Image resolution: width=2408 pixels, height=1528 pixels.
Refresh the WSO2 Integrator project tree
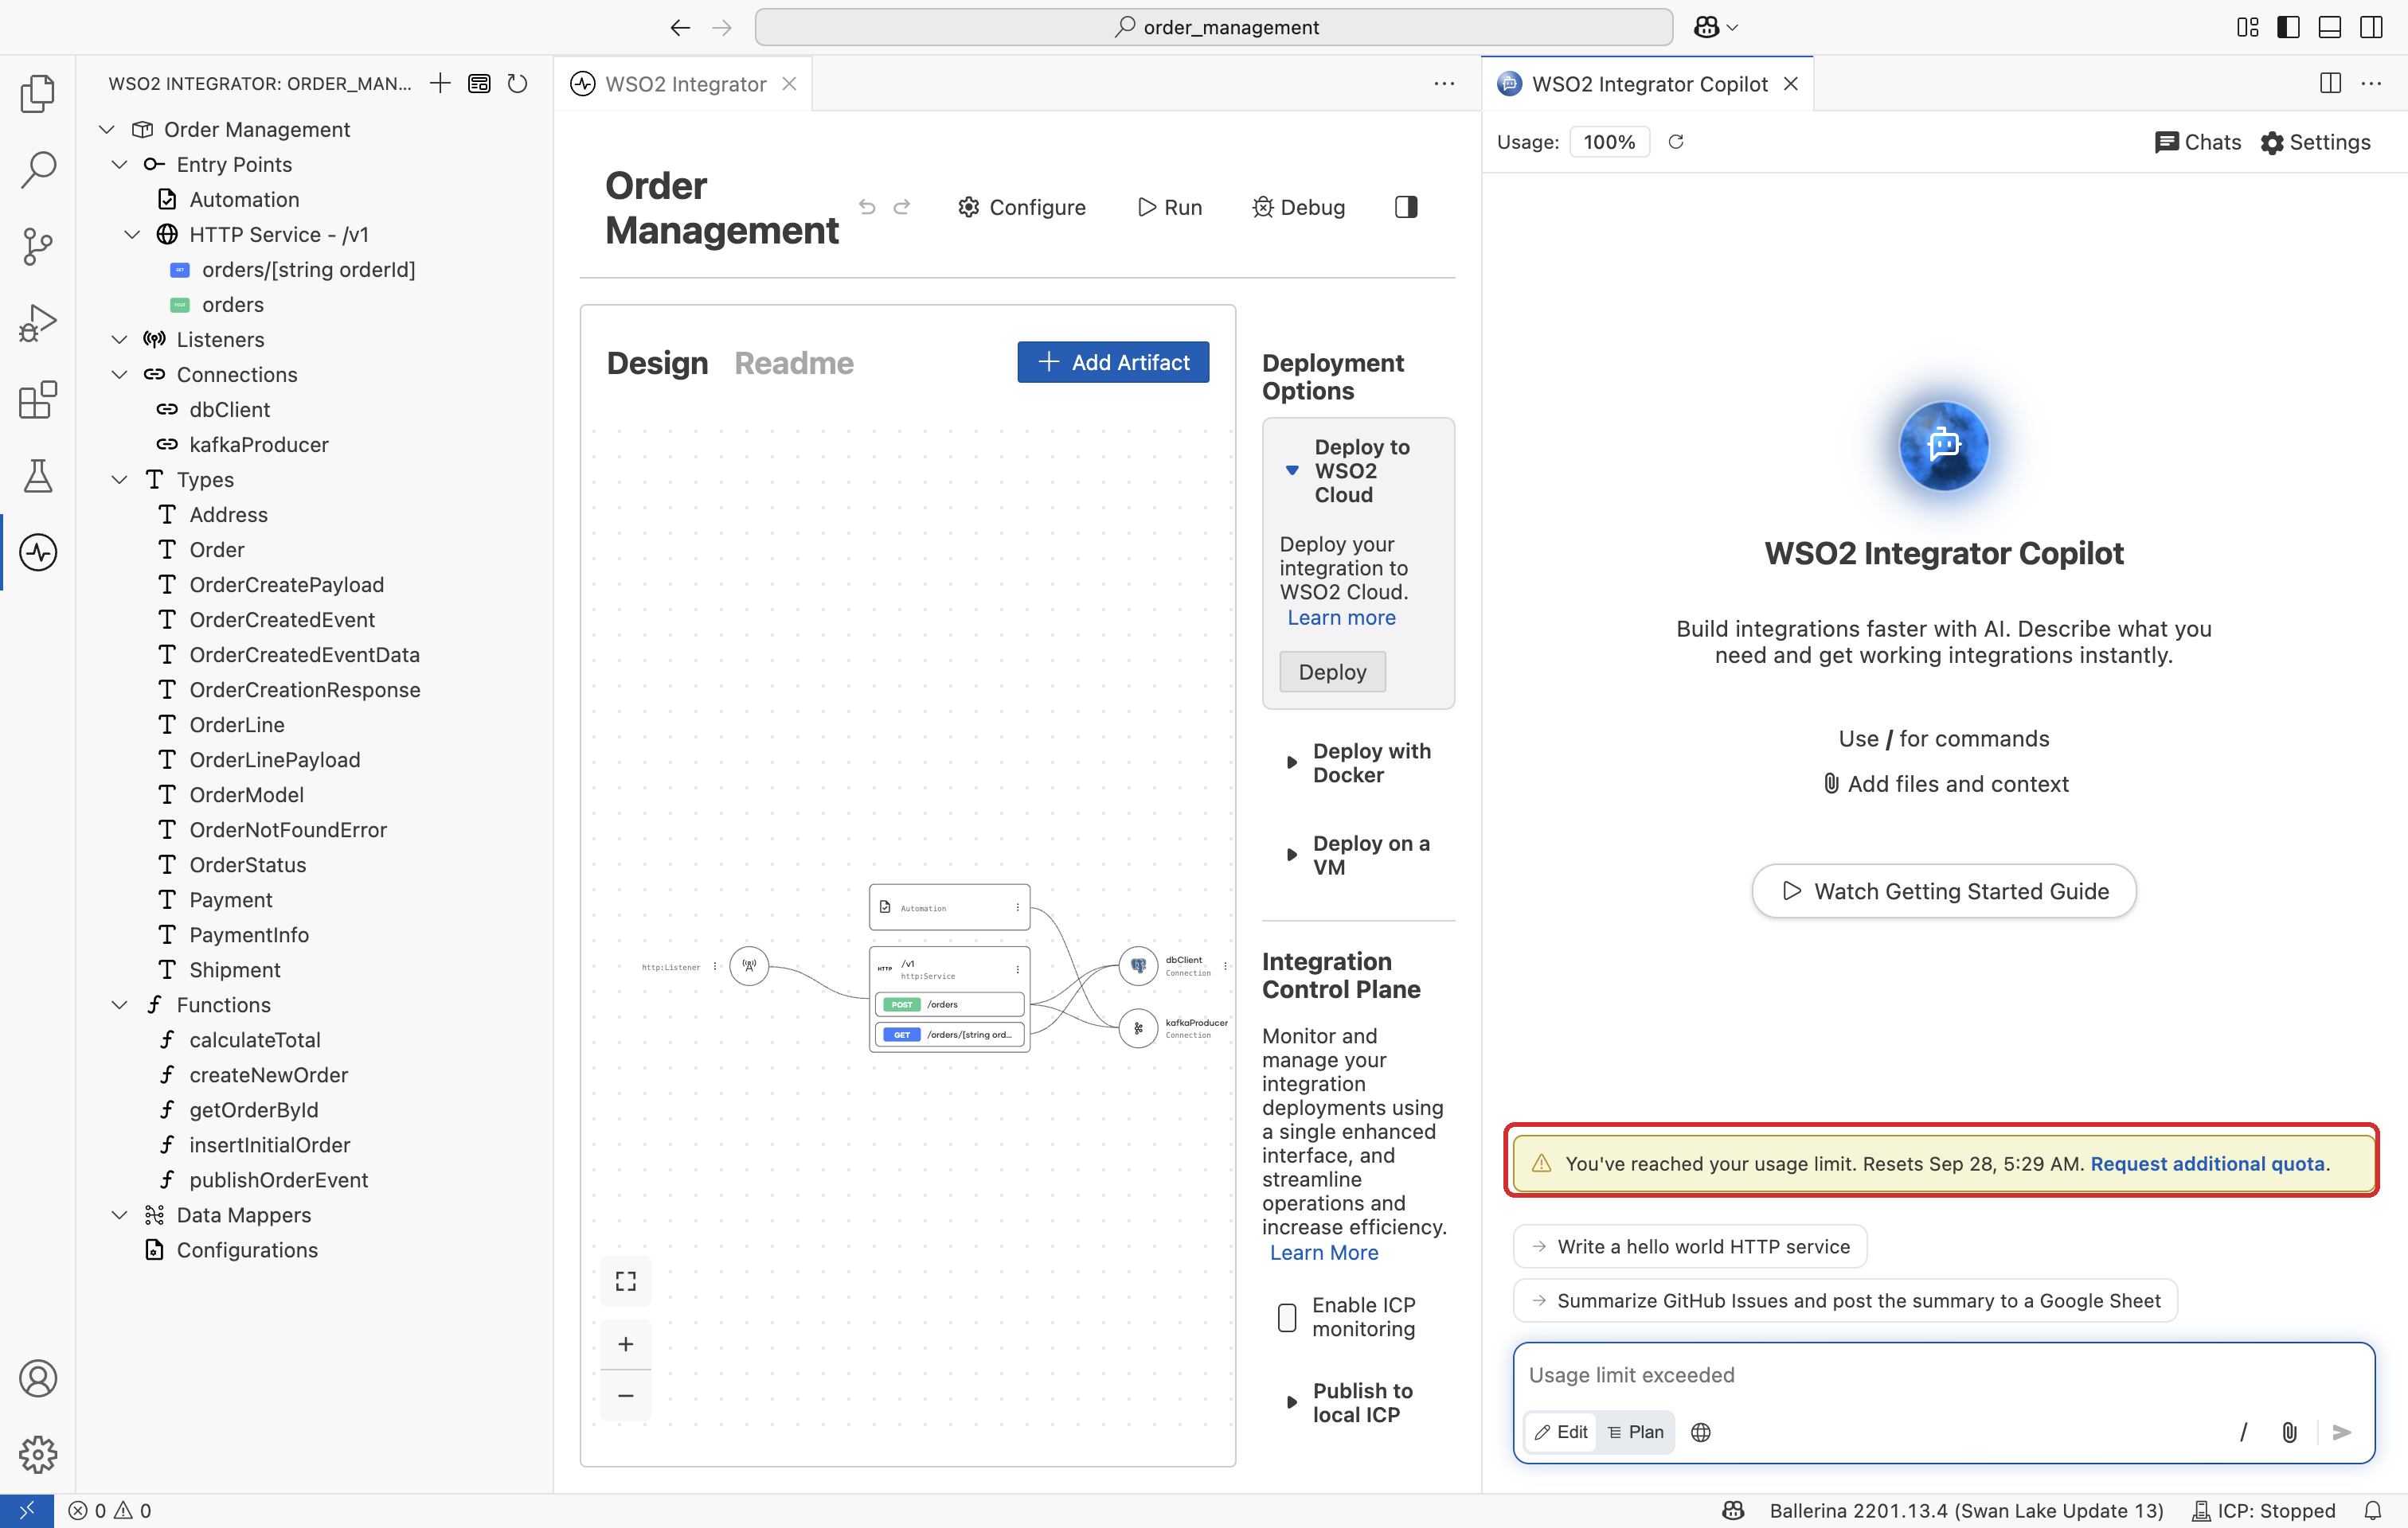click(517, 83)
